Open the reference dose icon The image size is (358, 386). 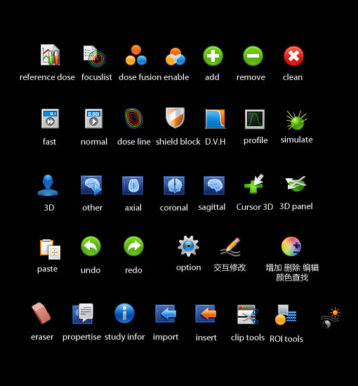(x=51, y=55)
